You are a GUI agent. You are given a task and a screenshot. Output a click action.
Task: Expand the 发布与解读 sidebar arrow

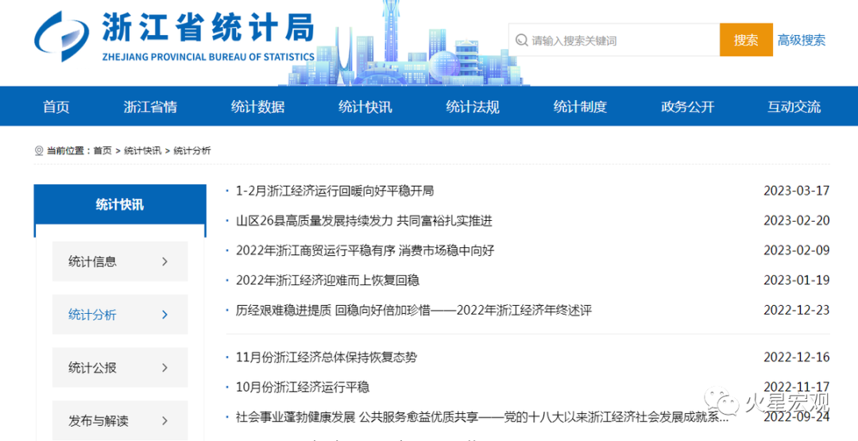tap(164, 421)
